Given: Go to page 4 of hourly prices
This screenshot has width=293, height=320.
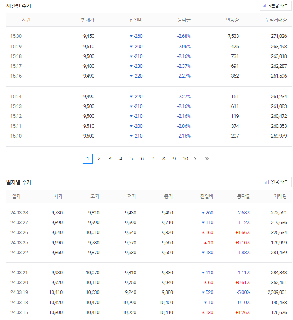Looking at the screenshot, I should point(120,158).
